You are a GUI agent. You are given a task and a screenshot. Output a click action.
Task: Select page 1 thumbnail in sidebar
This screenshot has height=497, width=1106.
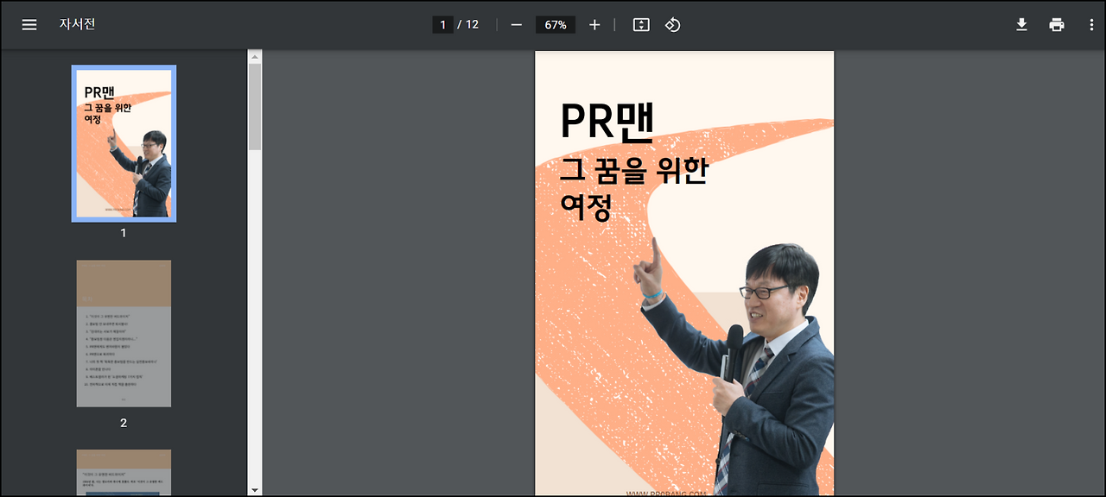click(x=124, y=142)
